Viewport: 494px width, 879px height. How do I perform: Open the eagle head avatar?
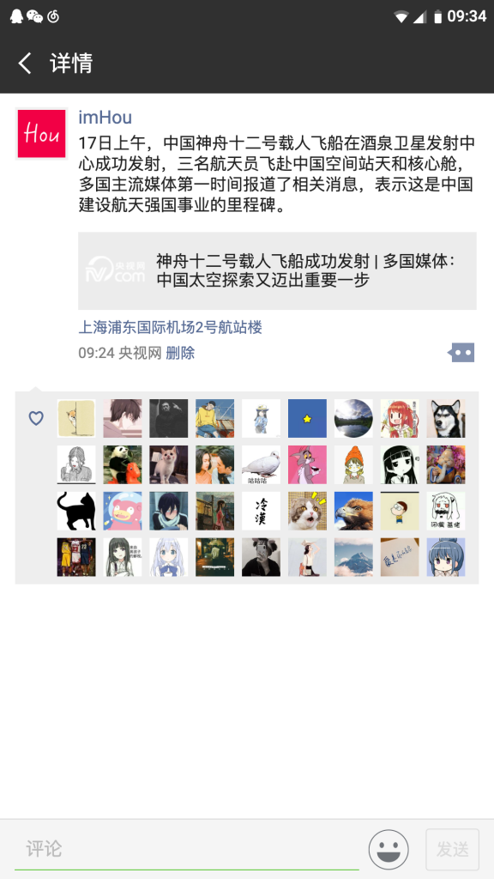click(353, 511)
